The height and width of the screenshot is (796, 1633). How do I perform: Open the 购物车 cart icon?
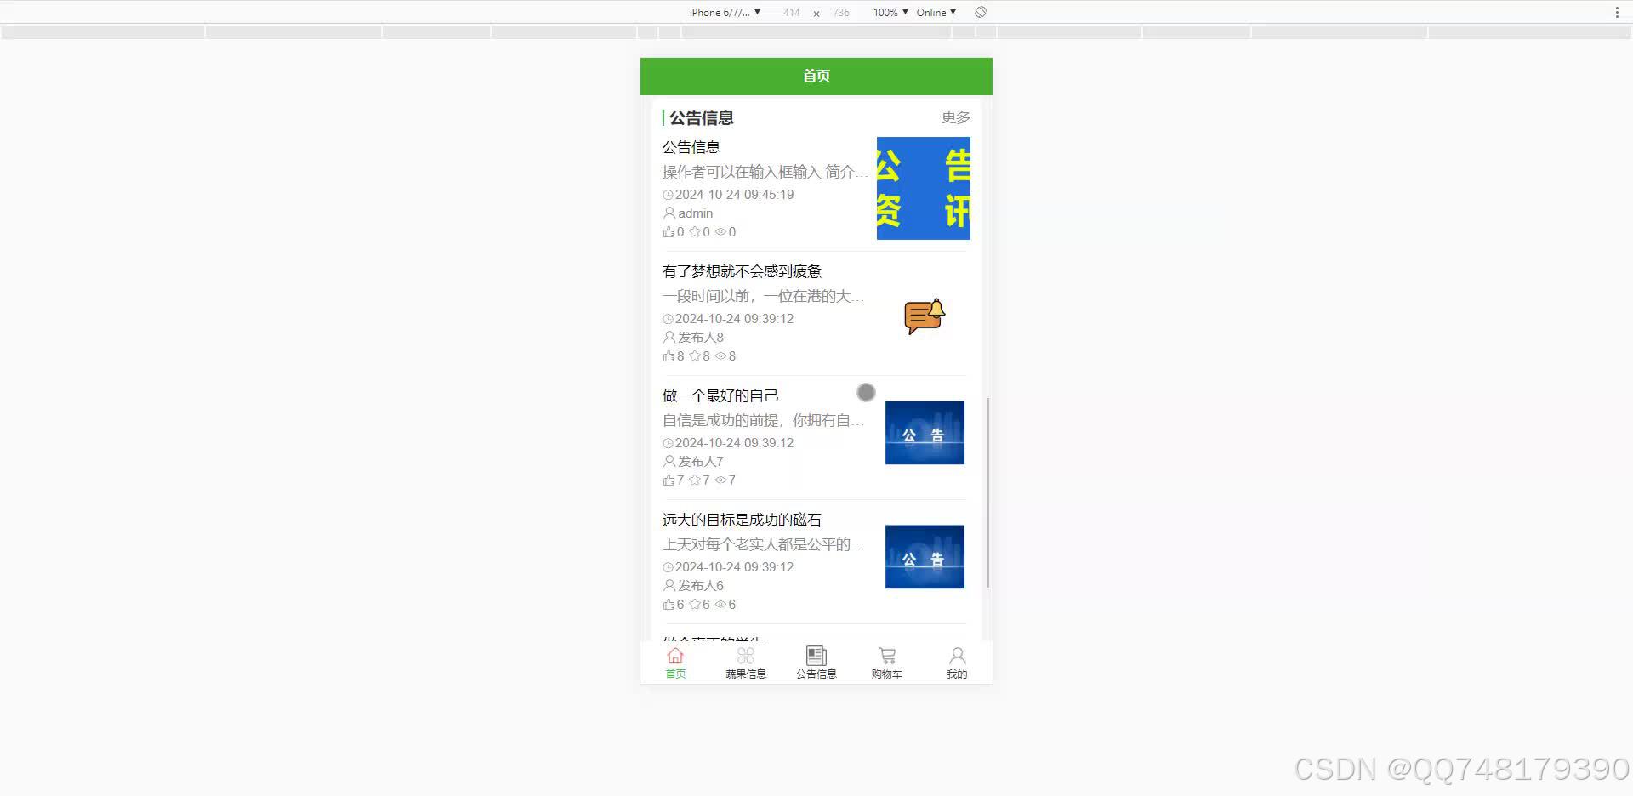(x=887, y=656)
